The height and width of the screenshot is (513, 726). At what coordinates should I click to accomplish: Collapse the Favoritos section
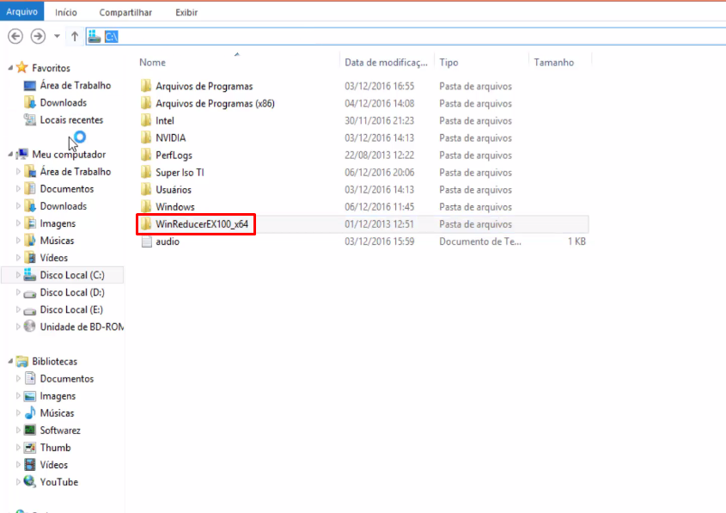click(x=10, y=68)
